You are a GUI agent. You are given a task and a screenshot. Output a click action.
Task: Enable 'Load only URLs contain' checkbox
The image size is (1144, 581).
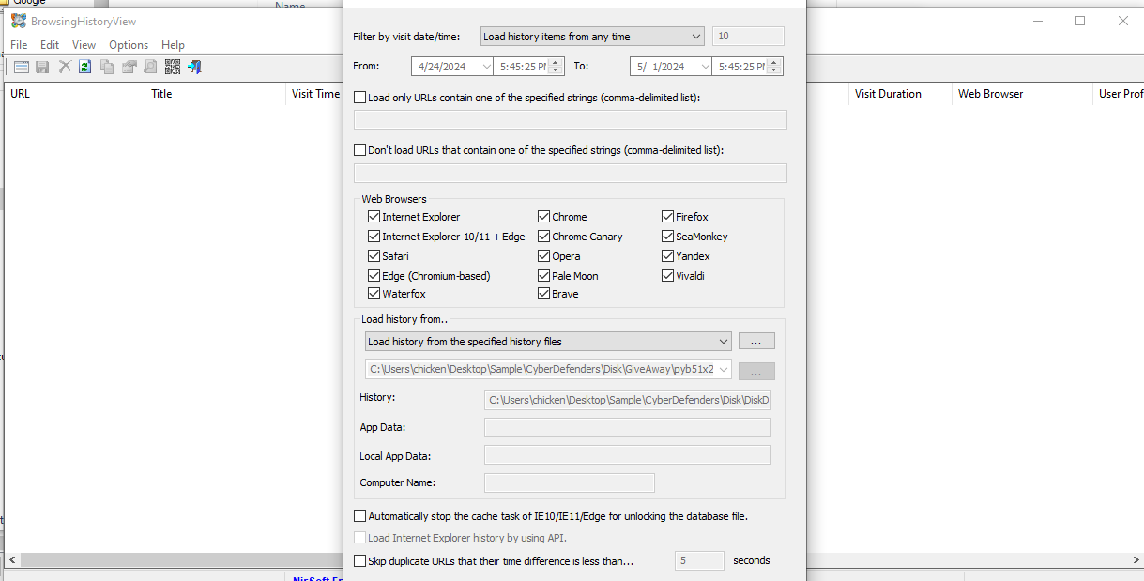(x=360, y=97)
